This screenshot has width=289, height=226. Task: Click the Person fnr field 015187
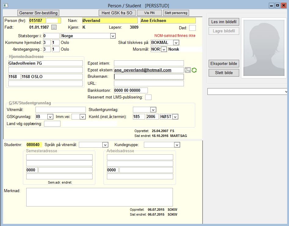coord(38,21)
